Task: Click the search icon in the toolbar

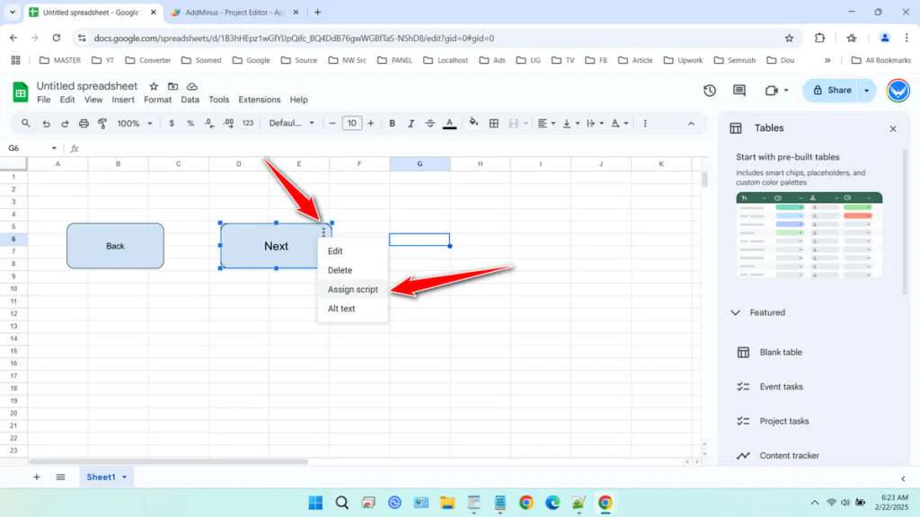Action: [25, 123]
